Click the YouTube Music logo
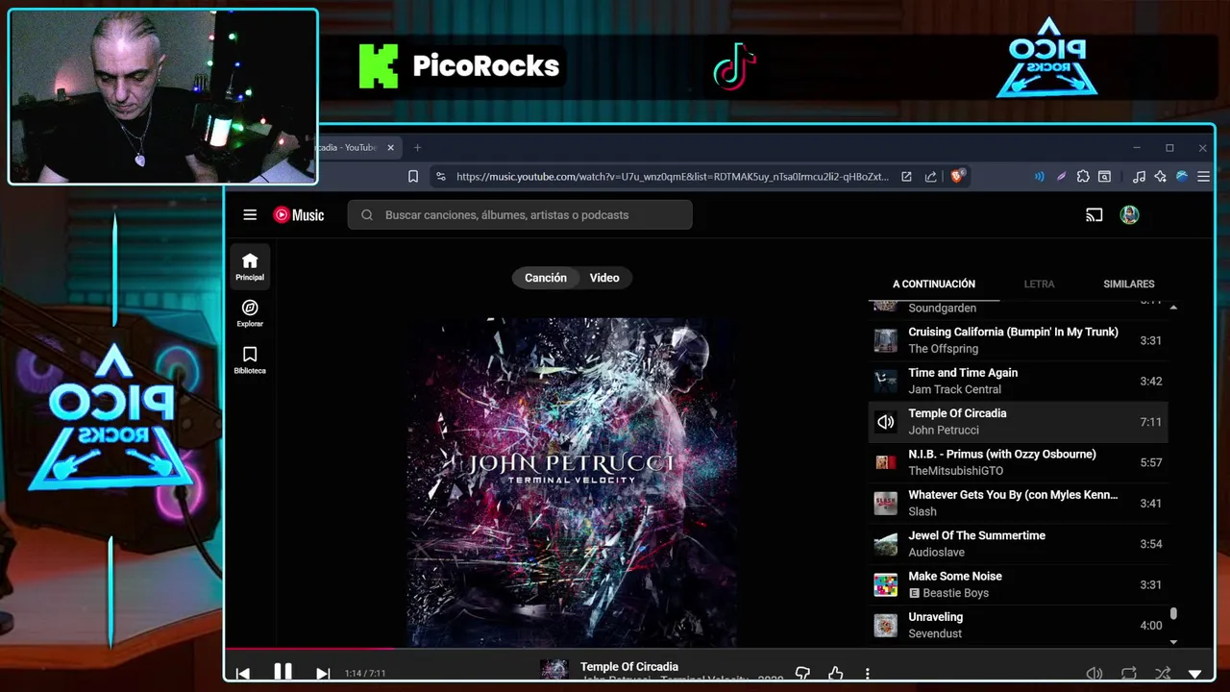The image size is (1230, 692). coord(299,215)
